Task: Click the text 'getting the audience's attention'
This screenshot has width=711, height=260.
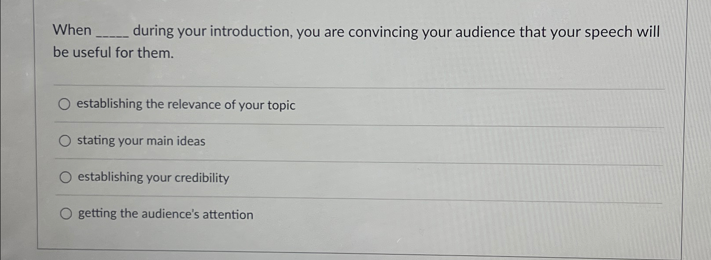Action: (x=165, y=214)
